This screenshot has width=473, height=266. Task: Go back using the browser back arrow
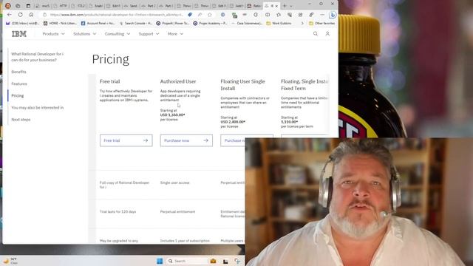point(10,15)
